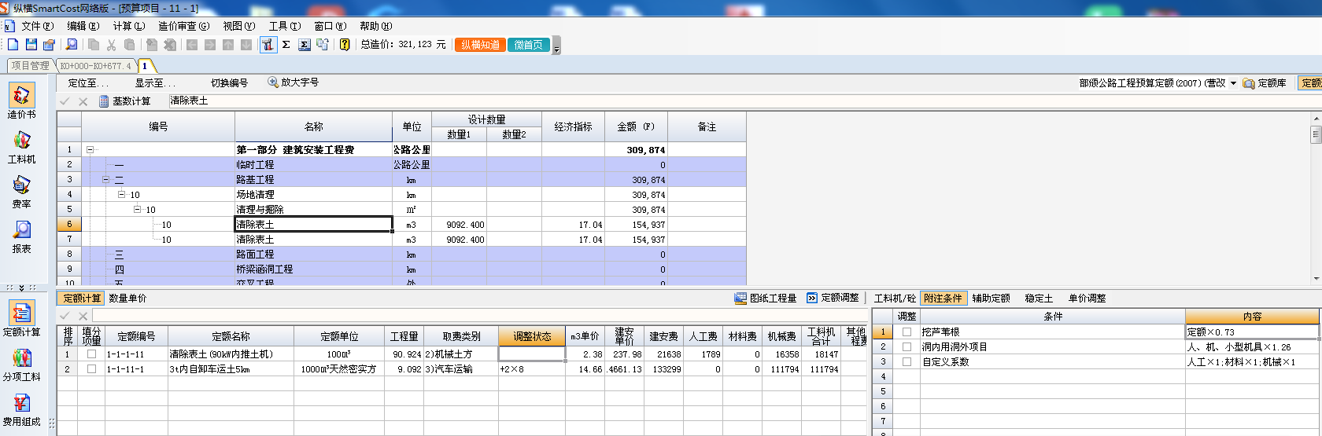Image resolution: width=1322 pixels, height=436 pixels.
Task: Click the 微首页 button
Action: pos(528,45)
